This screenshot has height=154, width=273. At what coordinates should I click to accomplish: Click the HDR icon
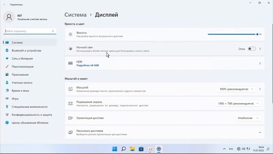coord(70,63)
